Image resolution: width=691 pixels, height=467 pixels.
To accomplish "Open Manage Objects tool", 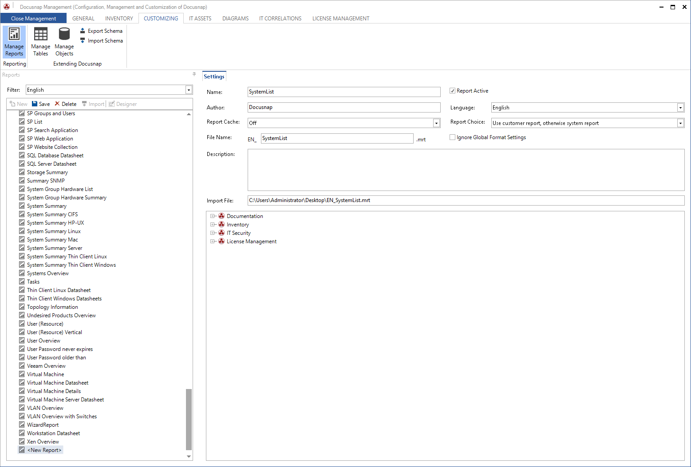I will (64, 42).
